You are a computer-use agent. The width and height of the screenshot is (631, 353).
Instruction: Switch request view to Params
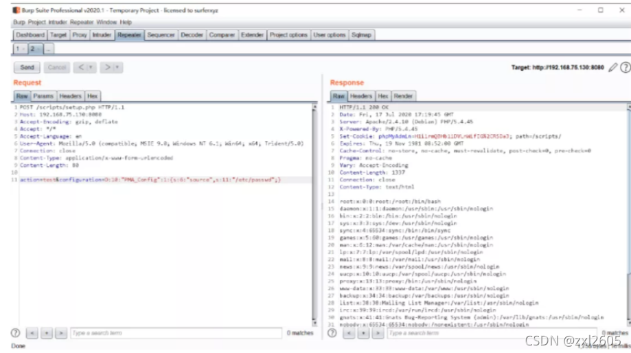tap(43, 96)
